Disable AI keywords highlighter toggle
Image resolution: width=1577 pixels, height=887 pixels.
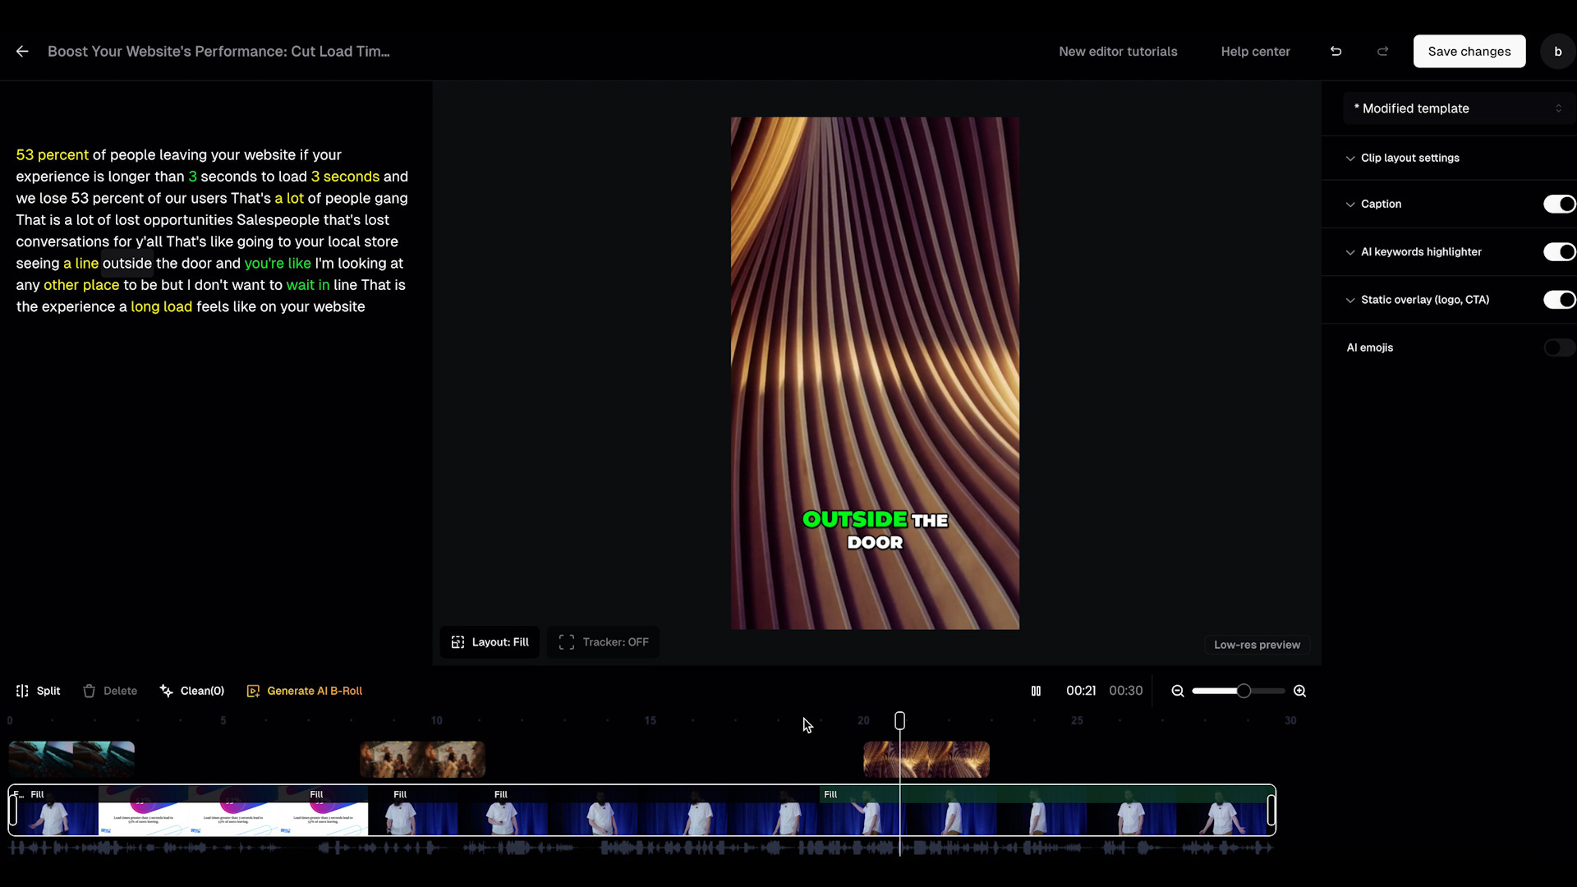[x=1558, y=252]
